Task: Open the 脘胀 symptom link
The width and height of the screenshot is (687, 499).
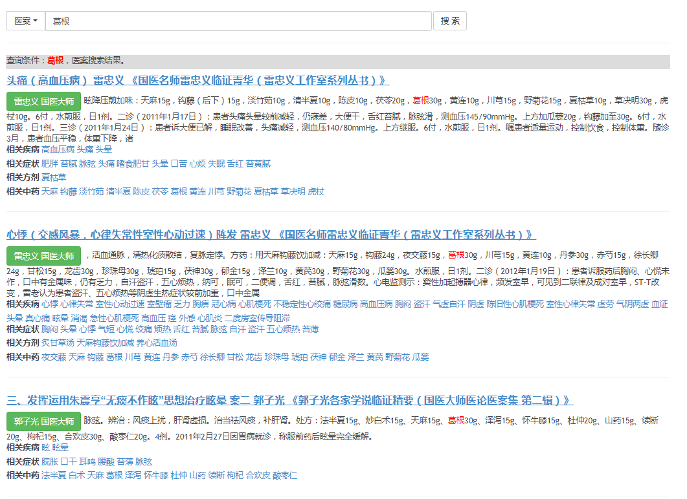Action: (x=49, y=462)
